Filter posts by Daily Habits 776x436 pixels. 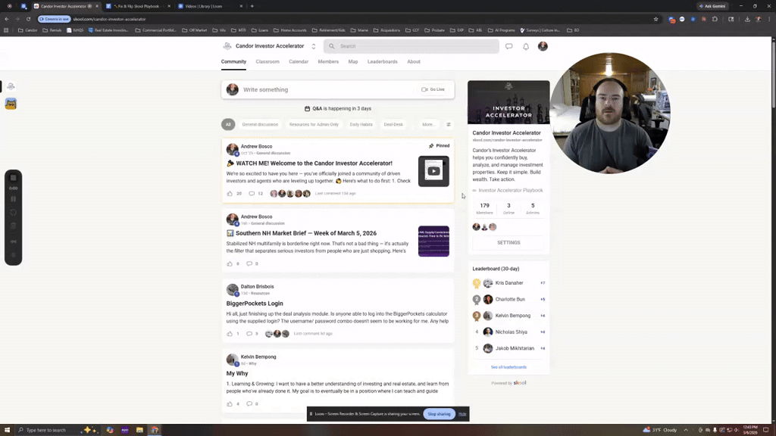361,125
